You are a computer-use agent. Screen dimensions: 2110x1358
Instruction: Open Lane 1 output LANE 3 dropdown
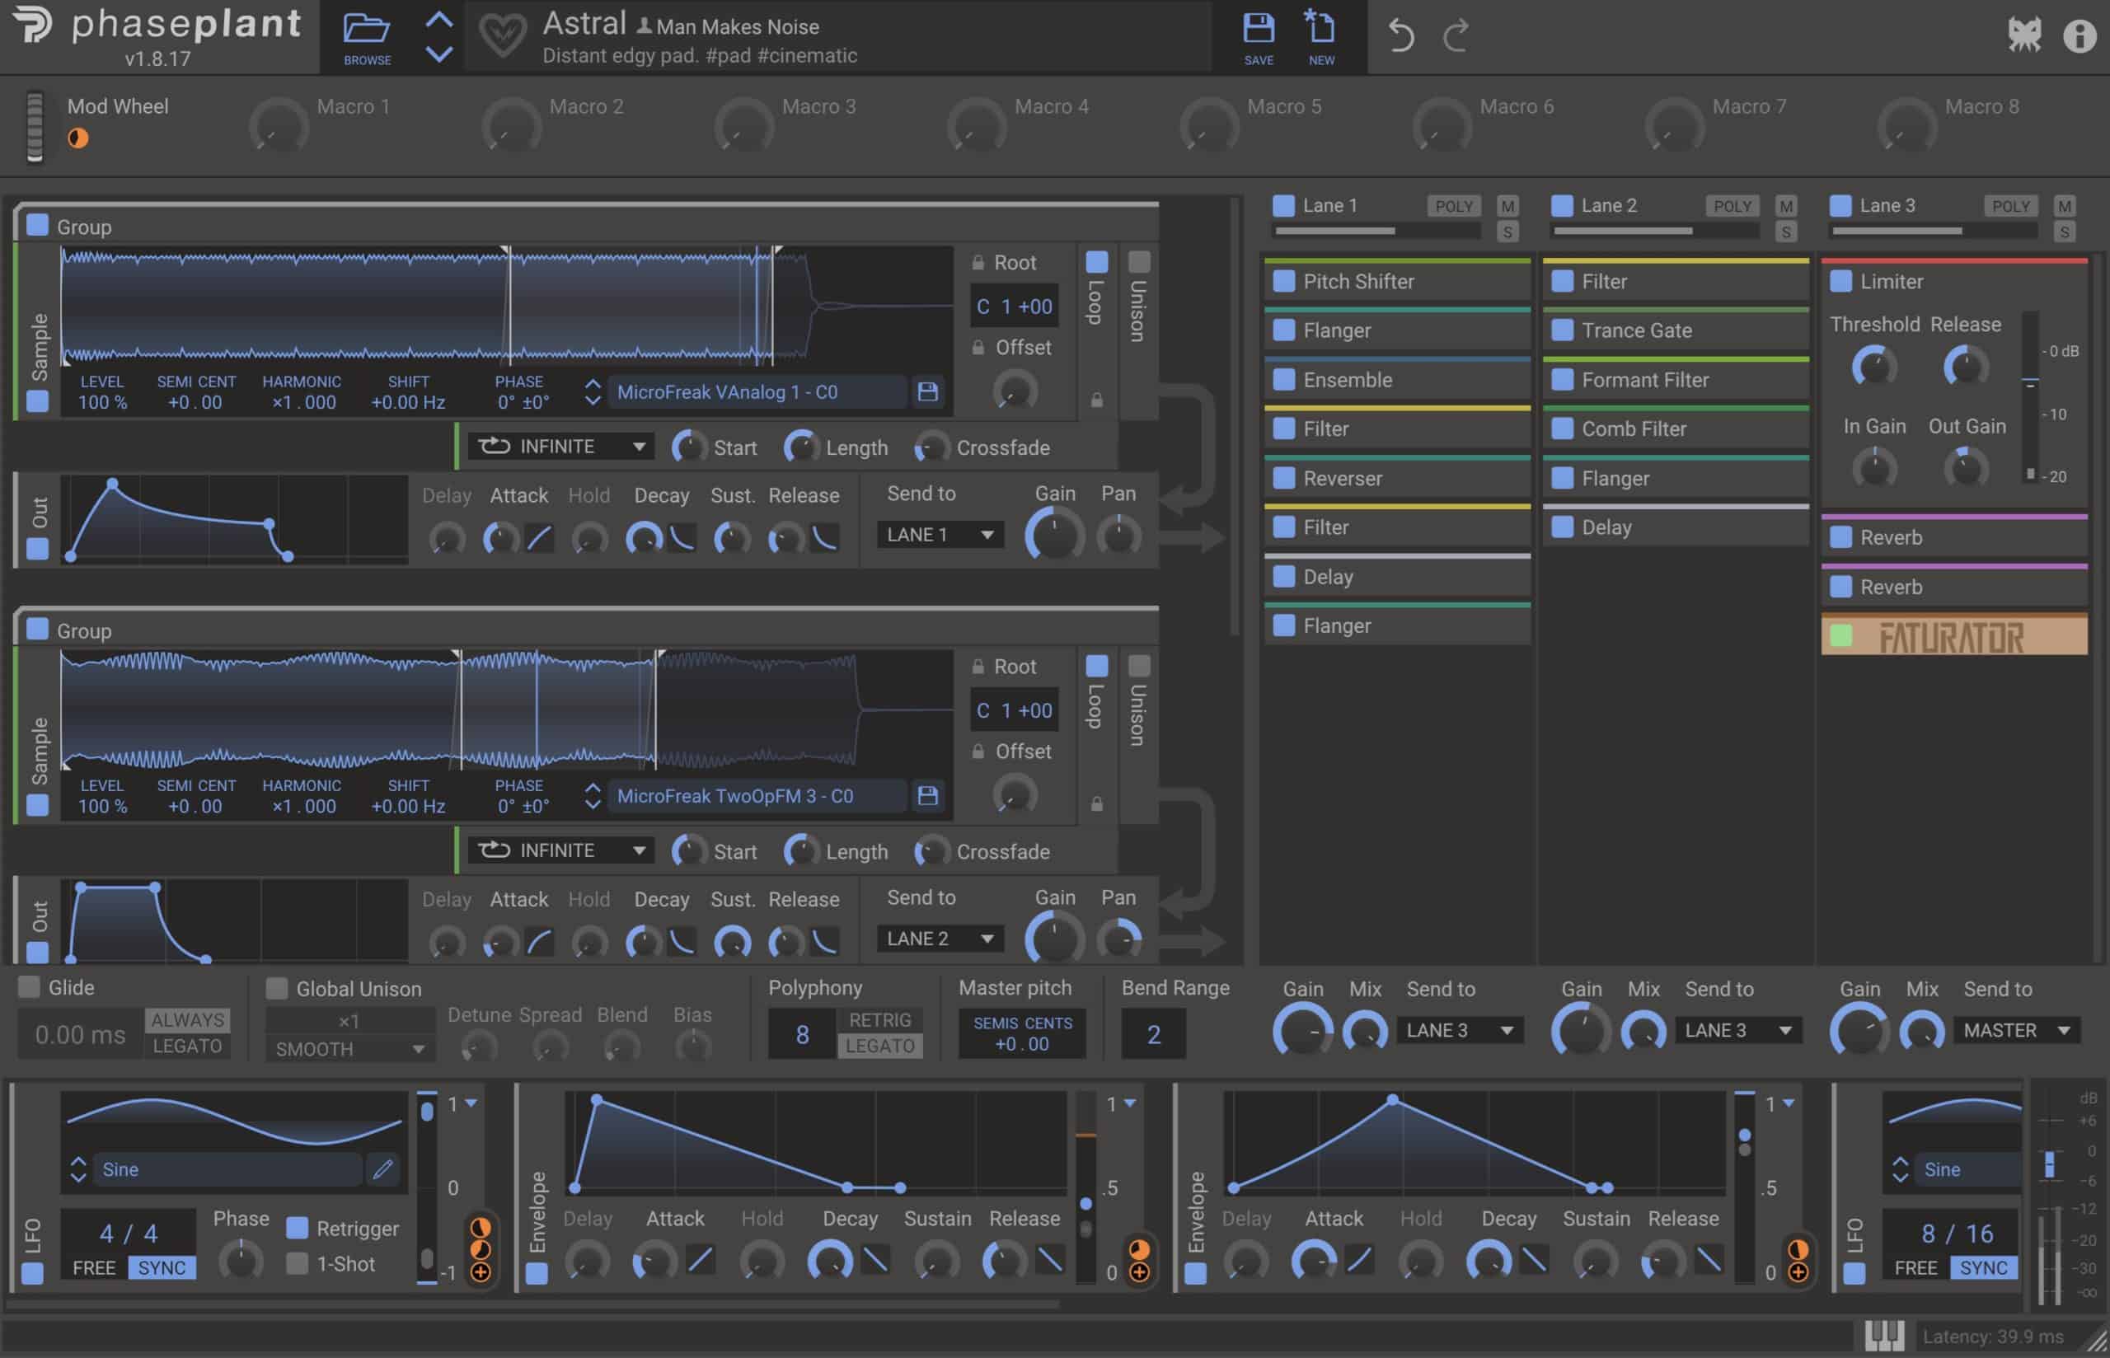tap(1459, 1030)
